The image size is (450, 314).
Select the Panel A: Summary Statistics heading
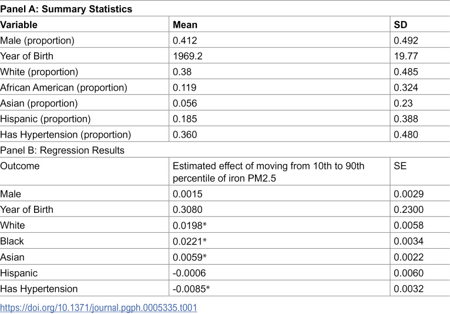66,9
